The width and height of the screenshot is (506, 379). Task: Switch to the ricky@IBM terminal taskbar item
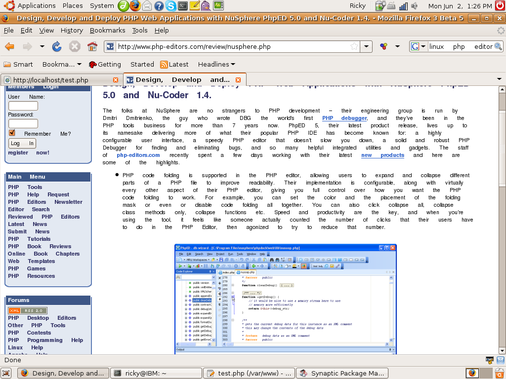(x=156, y=373)
